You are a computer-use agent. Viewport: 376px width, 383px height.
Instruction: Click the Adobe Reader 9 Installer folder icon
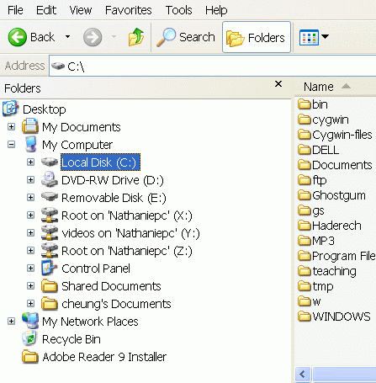click(x=30, y=356)
